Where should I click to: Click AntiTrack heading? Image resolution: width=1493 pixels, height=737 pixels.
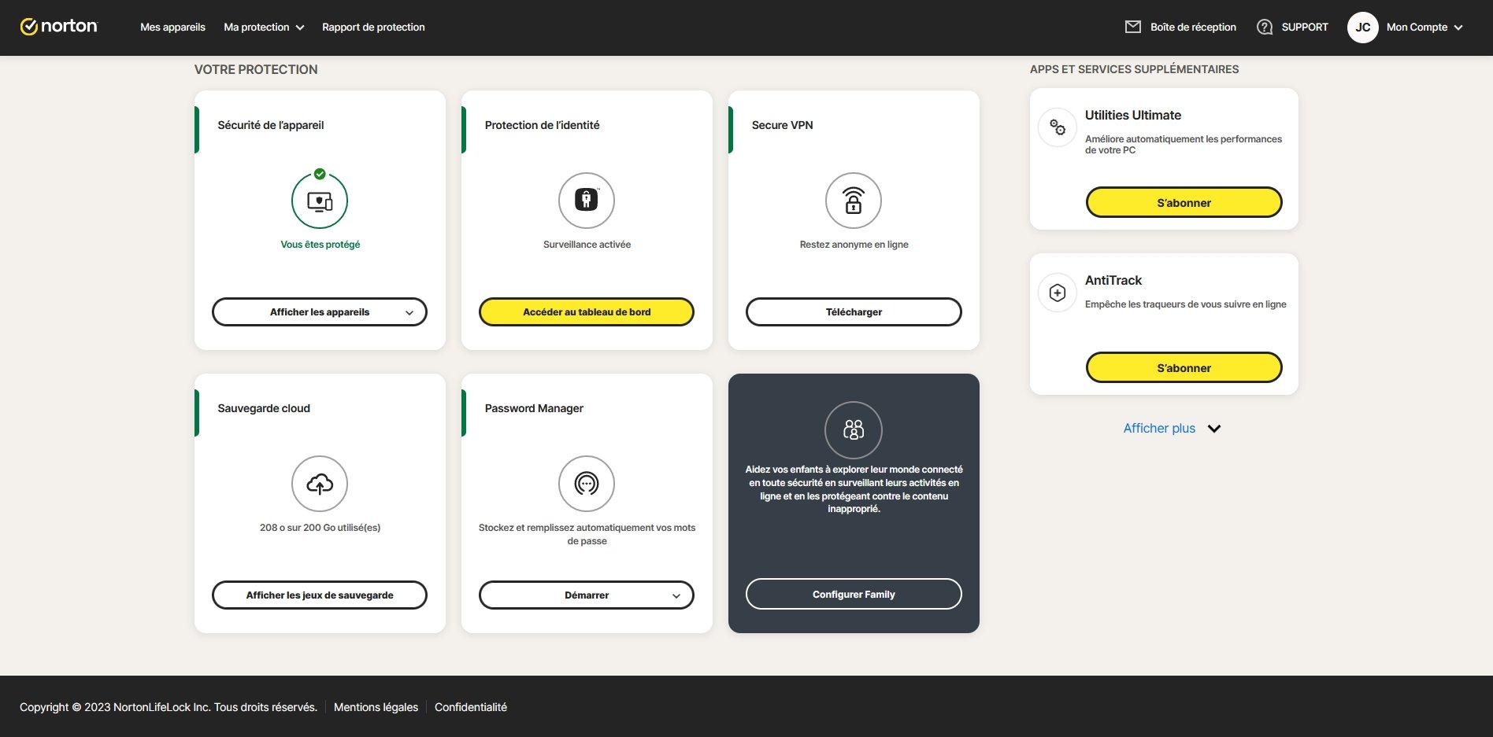point(1113,280)
